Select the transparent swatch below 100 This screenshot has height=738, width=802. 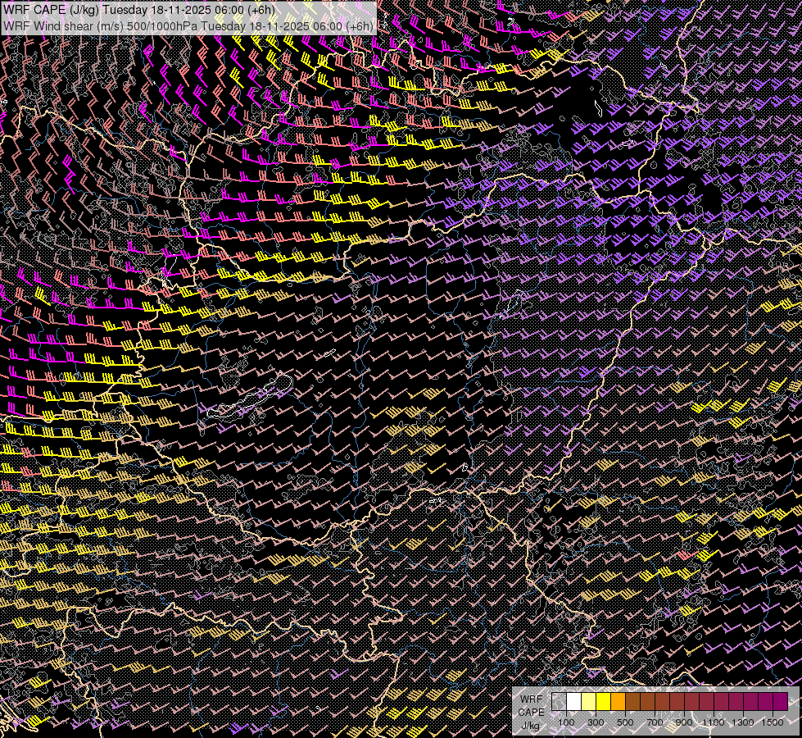pos(559,702)
